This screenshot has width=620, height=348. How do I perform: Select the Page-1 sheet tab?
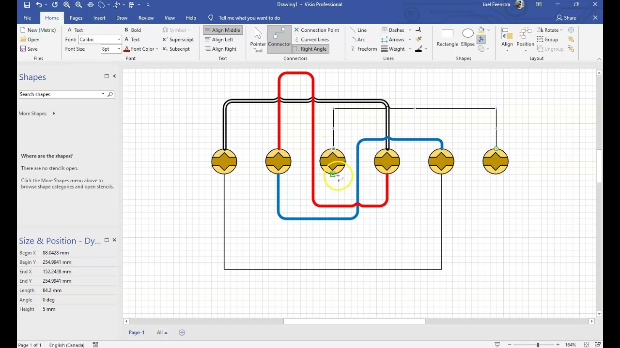pyautogui.click(x=137, y=333)
